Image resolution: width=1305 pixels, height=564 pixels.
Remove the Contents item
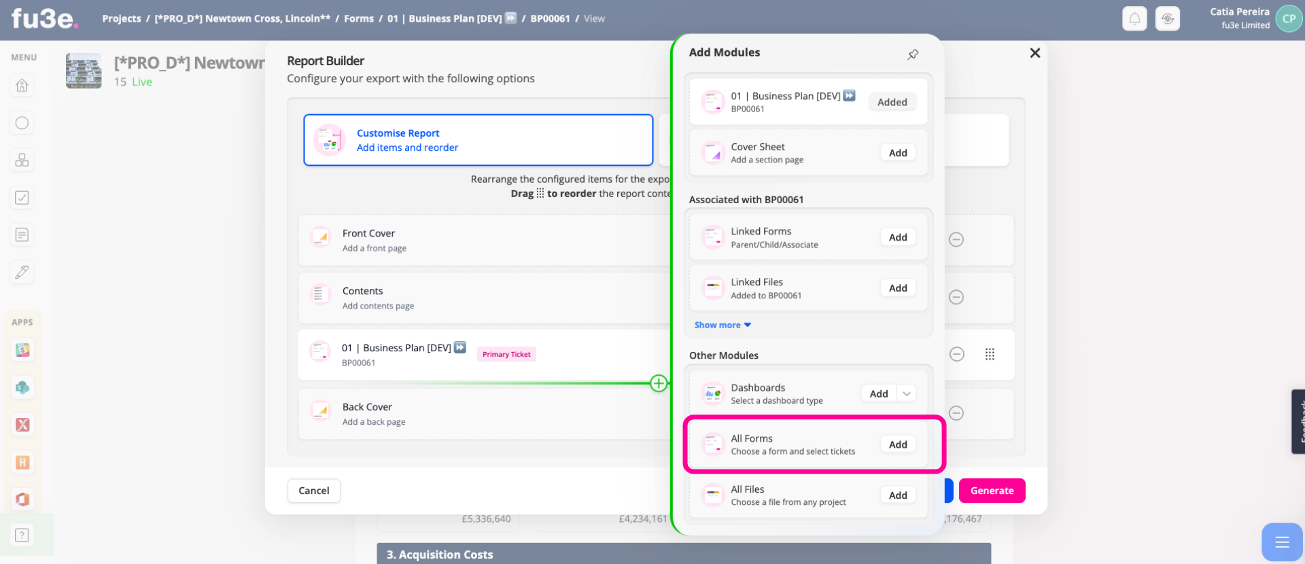pyautogui.click(x=956, y=297)
